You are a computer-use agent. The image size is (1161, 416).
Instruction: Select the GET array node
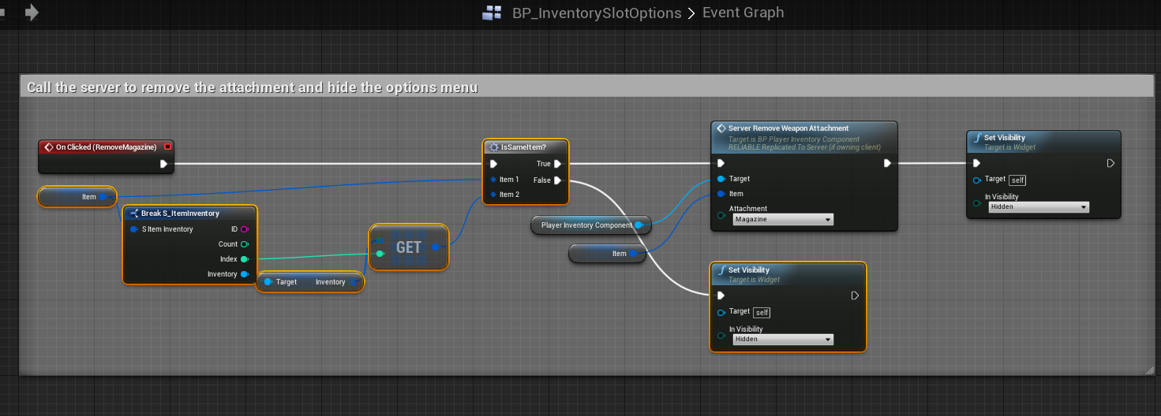coord(409,247)
